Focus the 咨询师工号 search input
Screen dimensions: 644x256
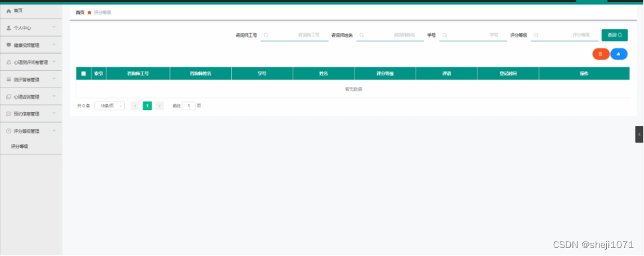coord(295,35)
